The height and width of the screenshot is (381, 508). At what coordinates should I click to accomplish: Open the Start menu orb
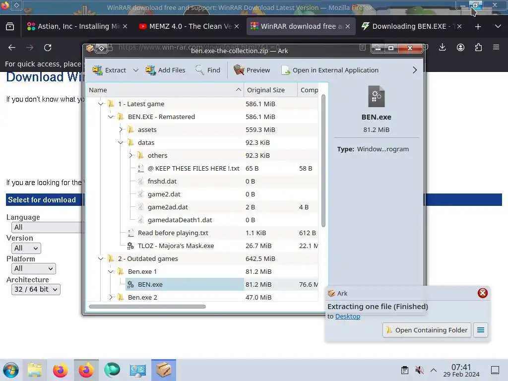click(x=11, y=370)
